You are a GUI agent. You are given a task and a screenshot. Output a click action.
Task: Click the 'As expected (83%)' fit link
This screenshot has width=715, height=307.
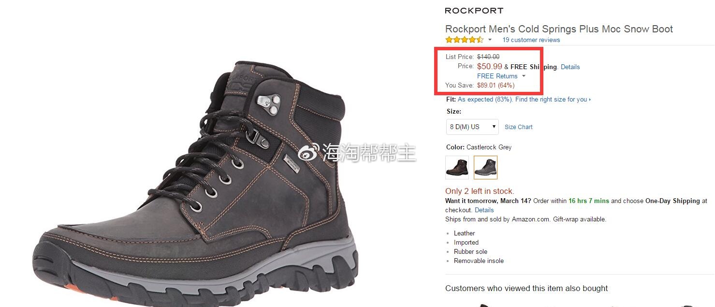485,100
